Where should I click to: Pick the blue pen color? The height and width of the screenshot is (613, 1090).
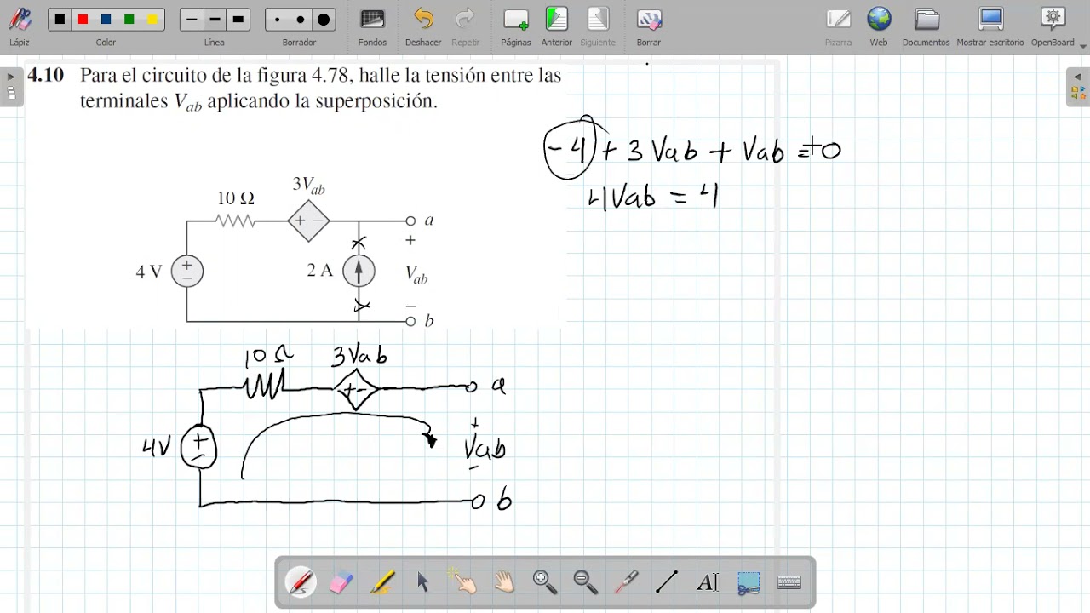(106, 20)
